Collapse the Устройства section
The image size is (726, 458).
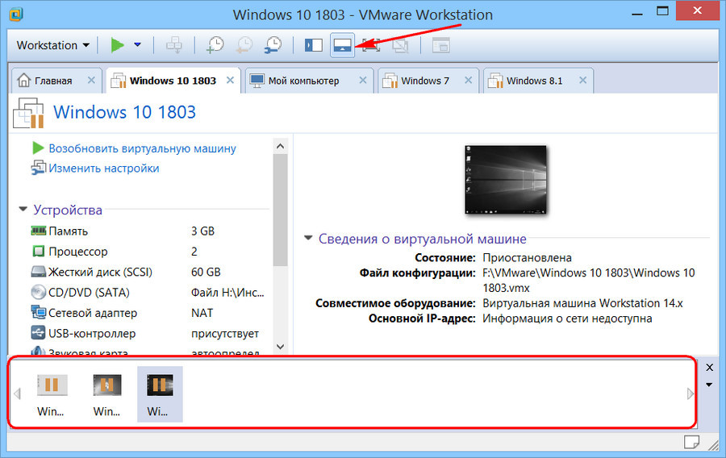(23, 210)
